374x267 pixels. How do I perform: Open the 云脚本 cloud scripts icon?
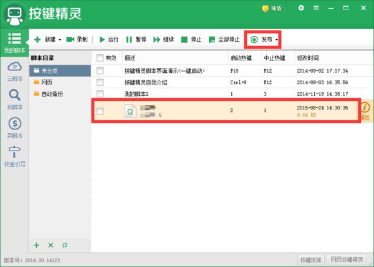point(14,70)
